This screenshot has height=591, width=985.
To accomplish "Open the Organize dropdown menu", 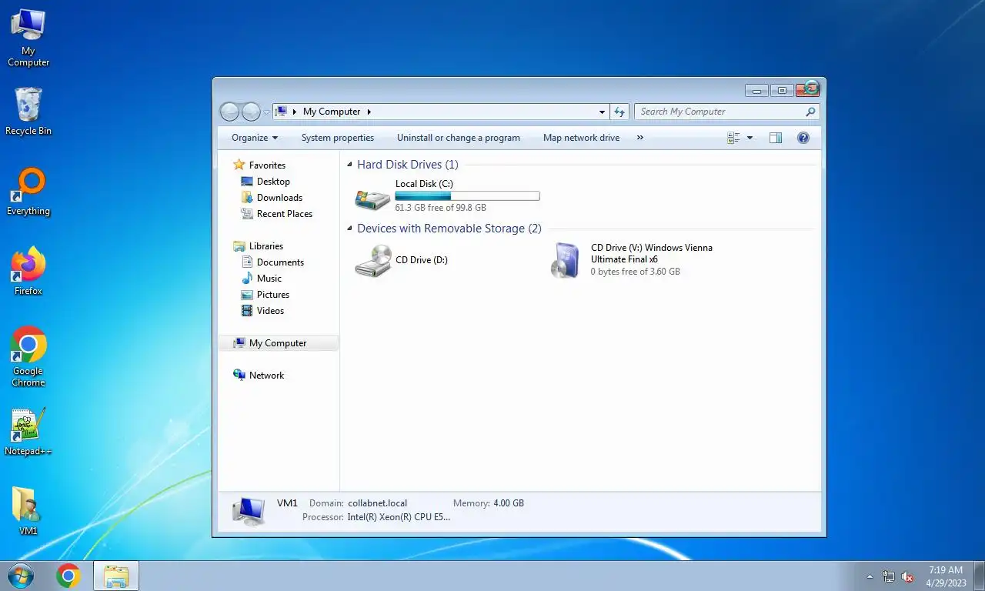I will [255, 138].
